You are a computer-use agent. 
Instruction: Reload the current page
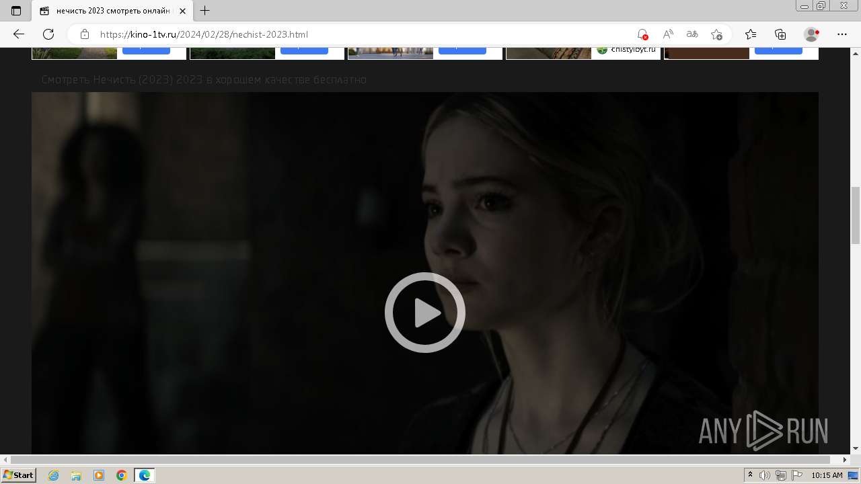[x=48, y=34]
